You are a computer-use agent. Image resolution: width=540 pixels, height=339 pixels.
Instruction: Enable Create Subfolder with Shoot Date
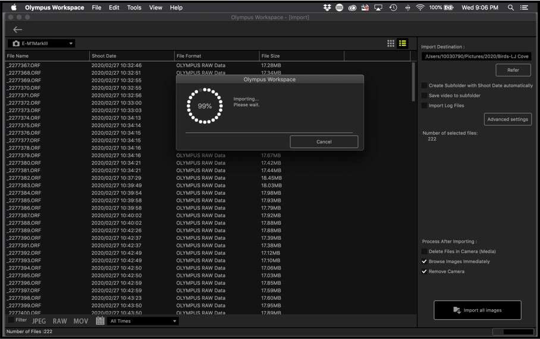pos(424,85)
